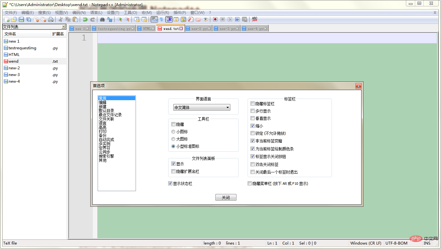Toggle Show All Characters on the toolbar
The height and width of the screenshot is (249, 441).
click(161, 19)
